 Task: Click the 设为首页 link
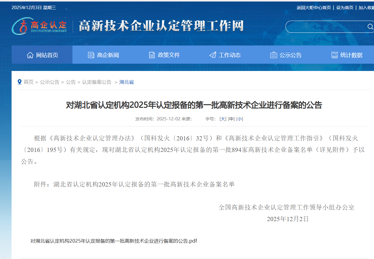tap(344, 7)
